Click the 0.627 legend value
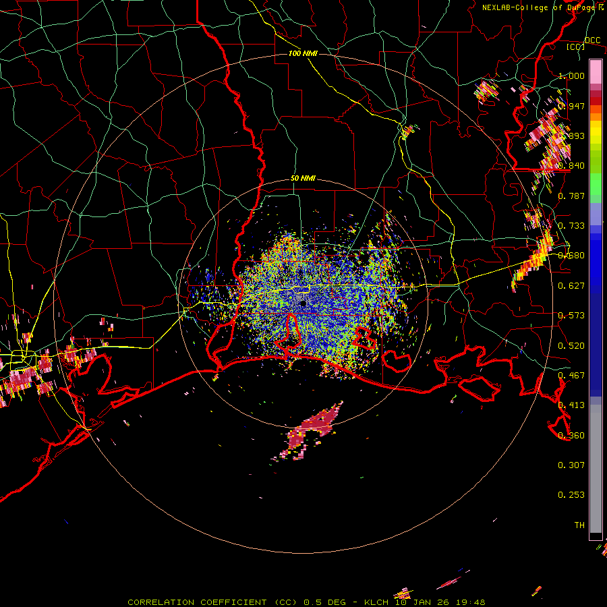The height and width of the screenshot is (607, 607). [x=571, y=285]
